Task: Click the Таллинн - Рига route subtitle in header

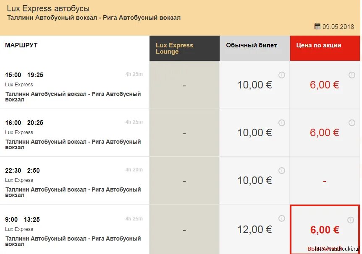Action: [x=94, y=18]
